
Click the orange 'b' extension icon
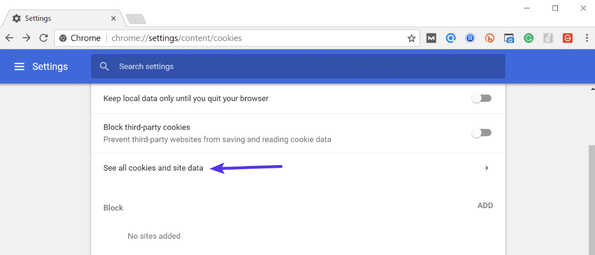tap(490, 38)
